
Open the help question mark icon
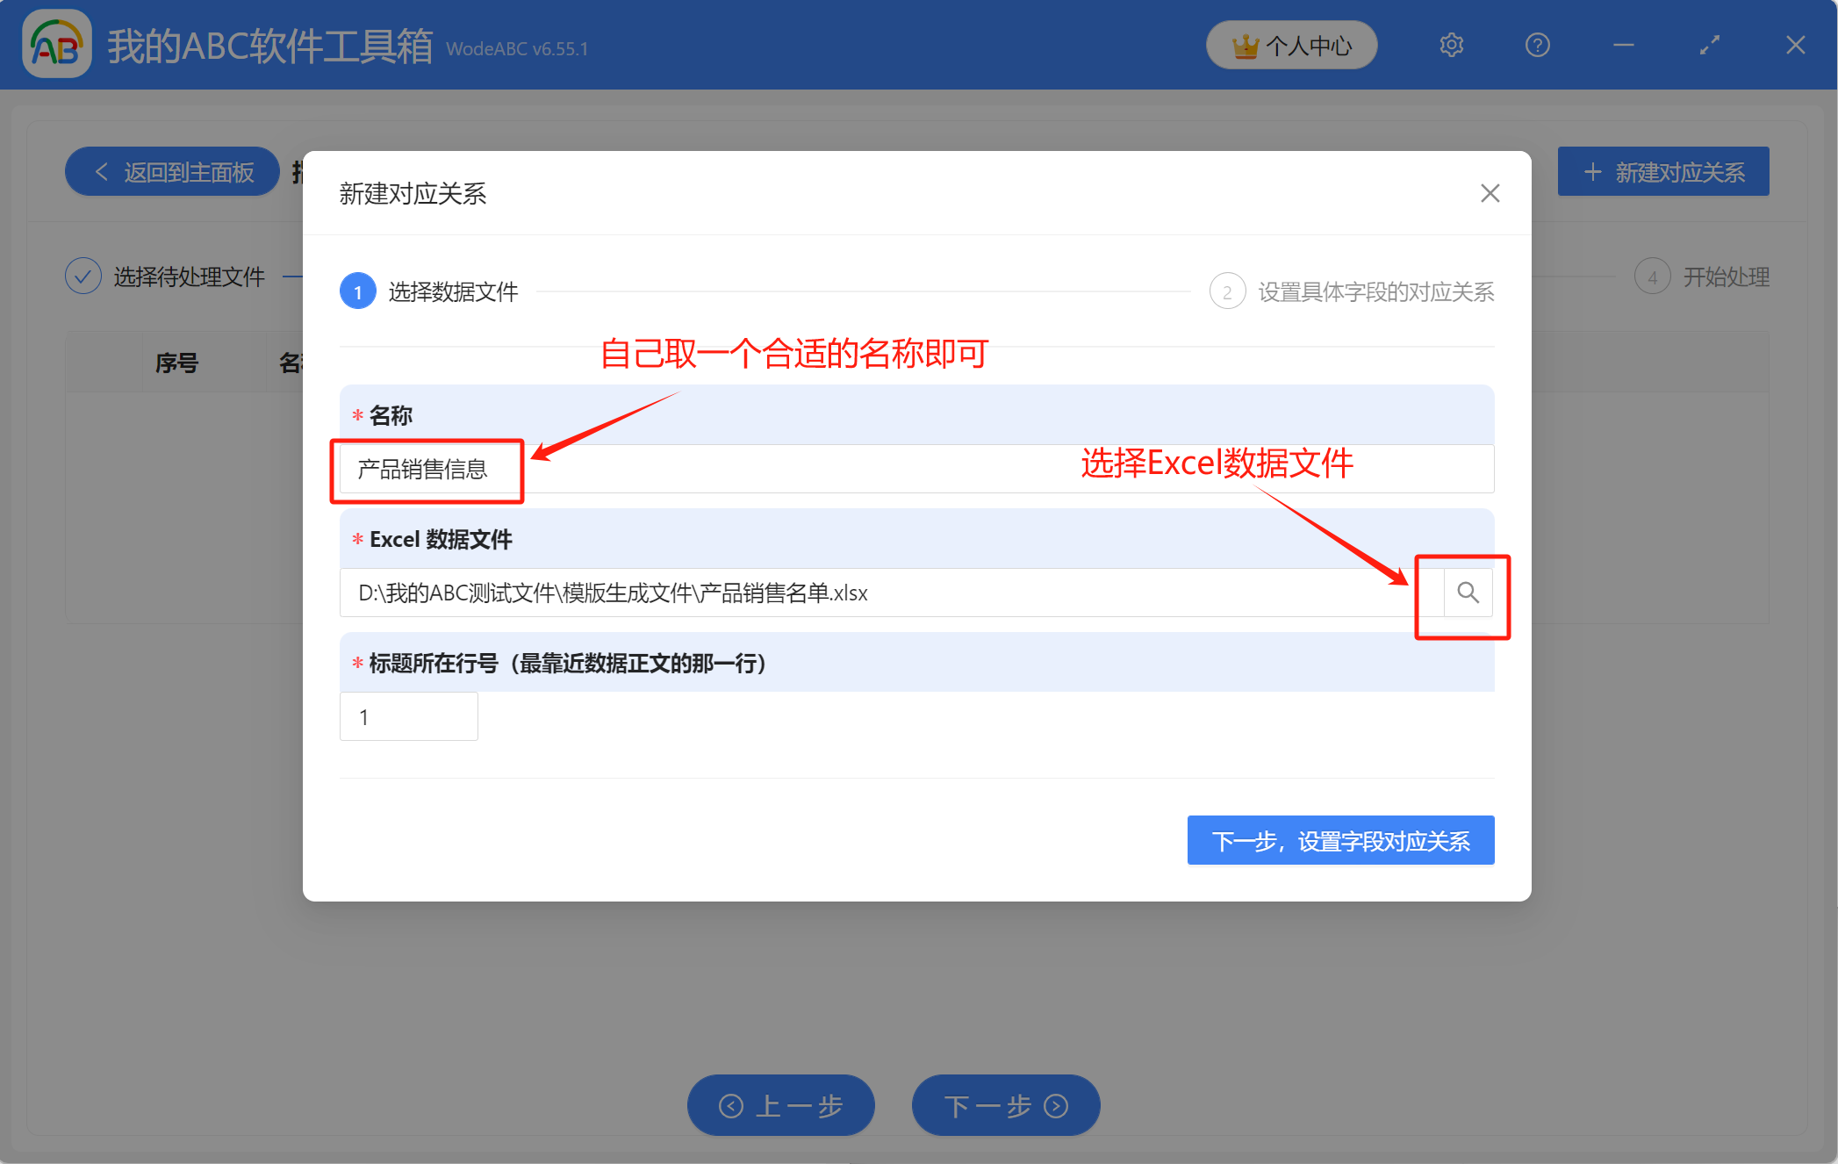tap(1537, 45)
